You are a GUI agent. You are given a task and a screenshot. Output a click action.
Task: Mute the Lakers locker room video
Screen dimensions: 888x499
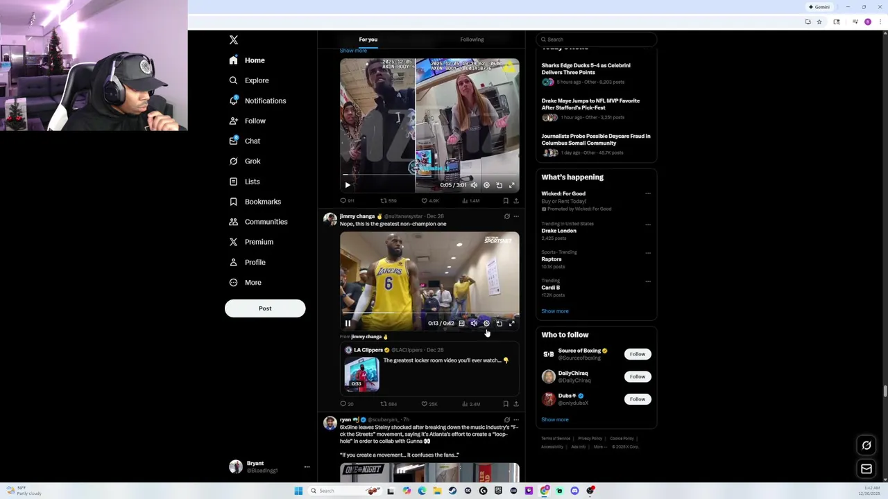click(x=474, y=323)
